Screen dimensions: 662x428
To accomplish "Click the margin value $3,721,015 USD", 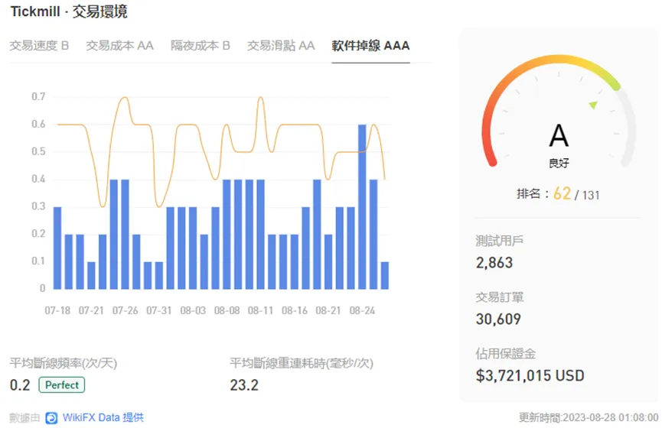I will [x=530, y=375].
